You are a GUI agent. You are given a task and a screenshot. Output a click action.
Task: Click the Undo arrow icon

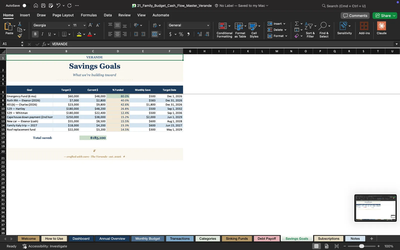[x=58, y=5]
